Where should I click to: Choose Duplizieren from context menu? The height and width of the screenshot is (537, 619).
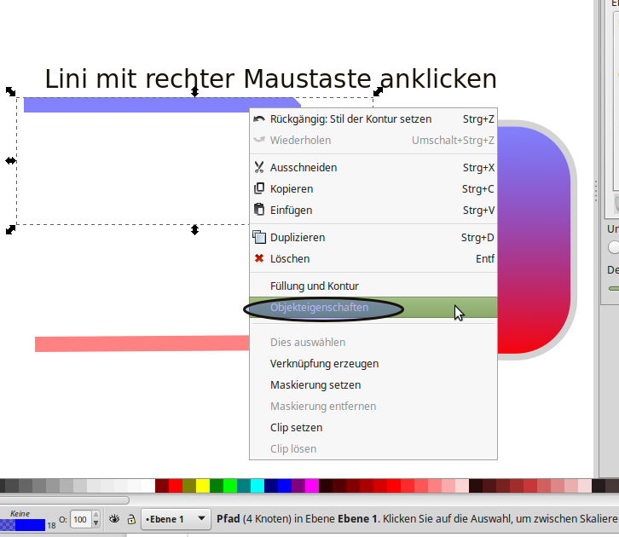(x=373, y=238)
